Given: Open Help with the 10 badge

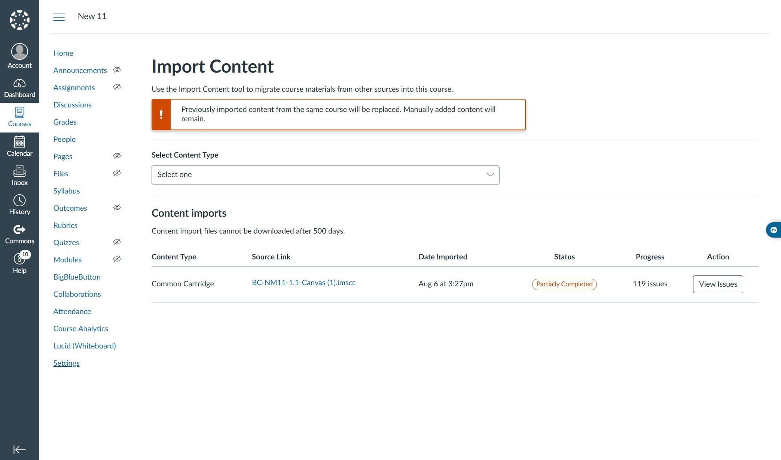Looking at the screenshot, I should coord(19,263).
